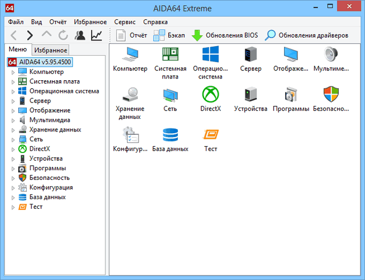The width and height of the screenshot is (365, 280).
Task: Expand the База данных tree node arrow
Action: (13, 197)
